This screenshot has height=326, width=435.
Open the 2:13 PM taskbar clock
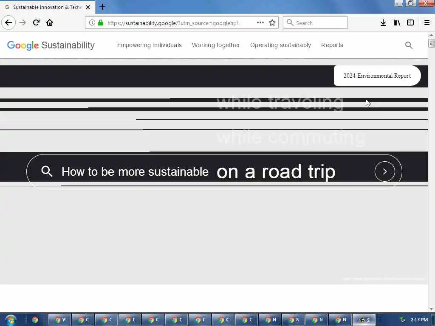click(419, 320)
